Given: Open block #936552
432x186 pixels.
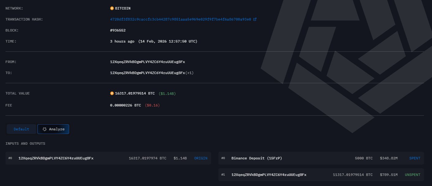Looking at the screenshot, I should pos(118,30).
